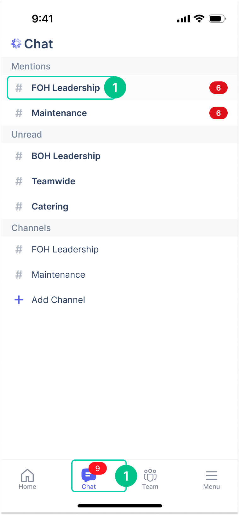The height and width of the screenshot is (515, 239).
Task: Click the plus icon for adding a channel
Action: 19,300
